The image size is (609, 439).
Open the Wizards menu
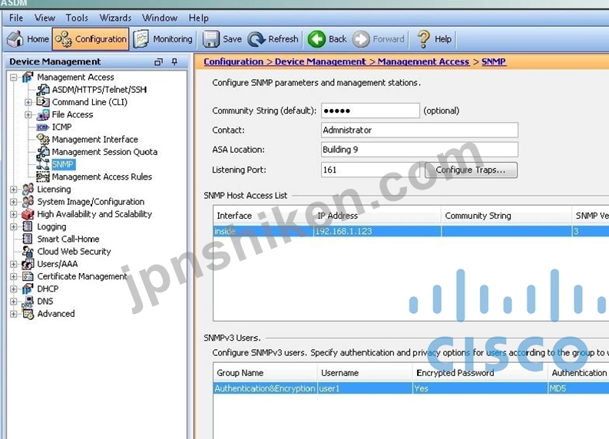(115, 18)
